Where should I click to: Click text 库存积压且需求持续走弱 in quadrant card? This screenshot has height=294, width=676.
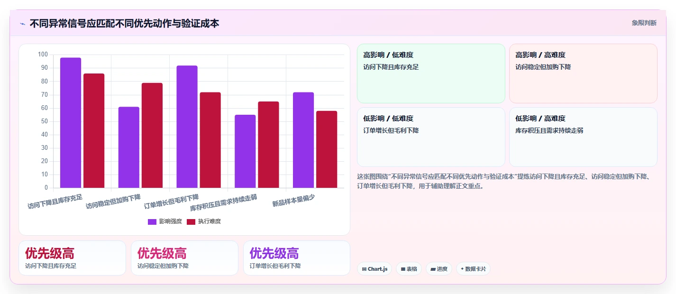coord(549,130)
